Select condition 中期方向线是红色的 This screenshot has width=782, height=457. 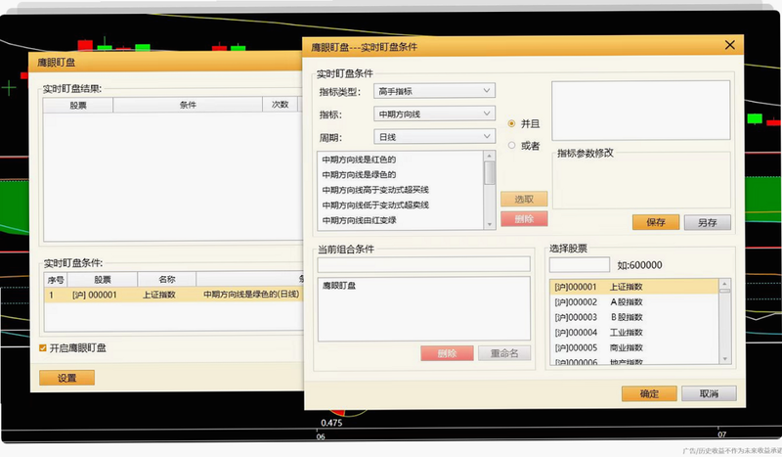(x=401, y=160)
